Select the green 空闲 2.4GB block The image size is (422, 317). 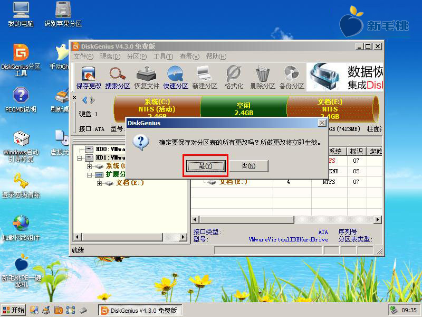click(244, 107)
